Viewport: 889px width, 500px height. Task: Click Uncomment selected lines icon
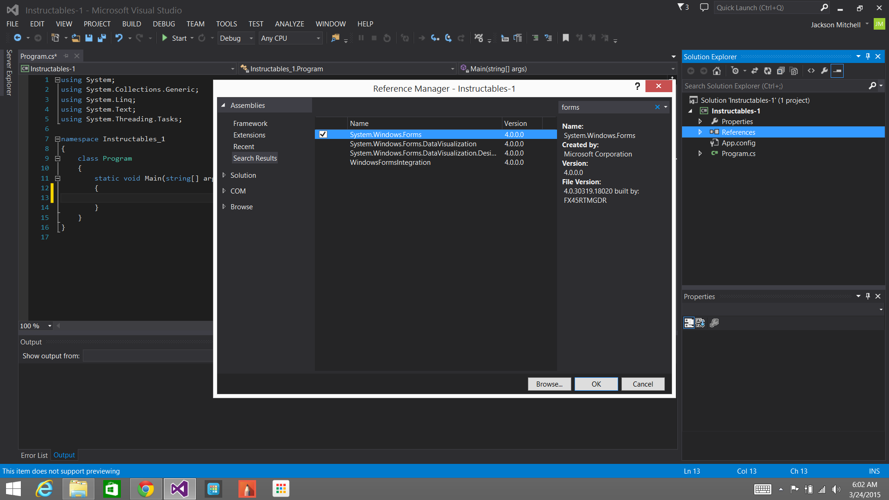(x=548, y=38)
